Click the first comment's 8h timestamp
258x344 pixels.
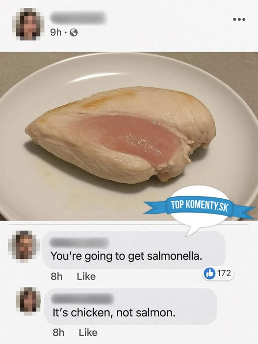click(x=56, y=277)
